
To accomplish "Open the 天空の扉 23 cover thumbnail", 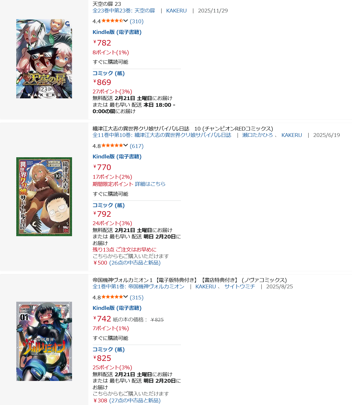I will pyautogui.click(x=44, y=59).
